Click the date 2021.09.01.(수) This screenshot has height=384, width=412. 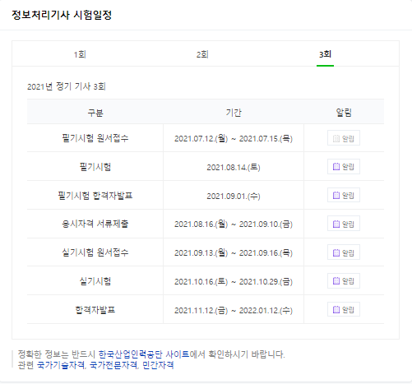point(234,196)
